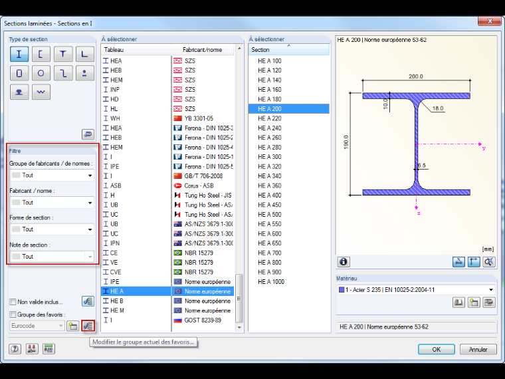
Task: Select section 'HE A 1000'
Action: (289, 282)
